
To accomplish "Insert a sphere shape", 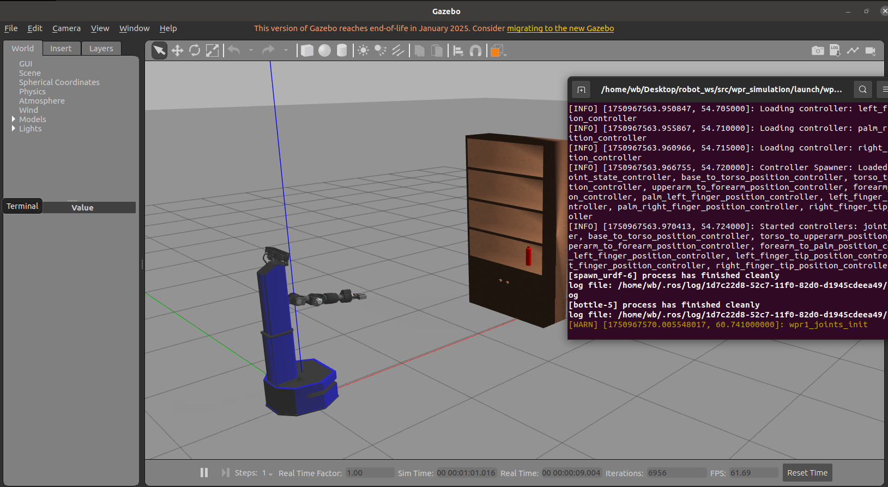I will click(324, 51).
